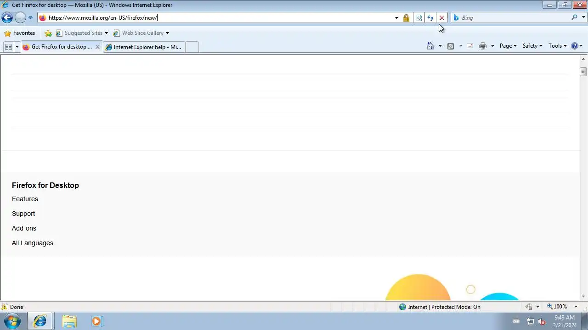Stop loading with the red X icon
This screenshot has width=588, height=330.
(442, 18)
